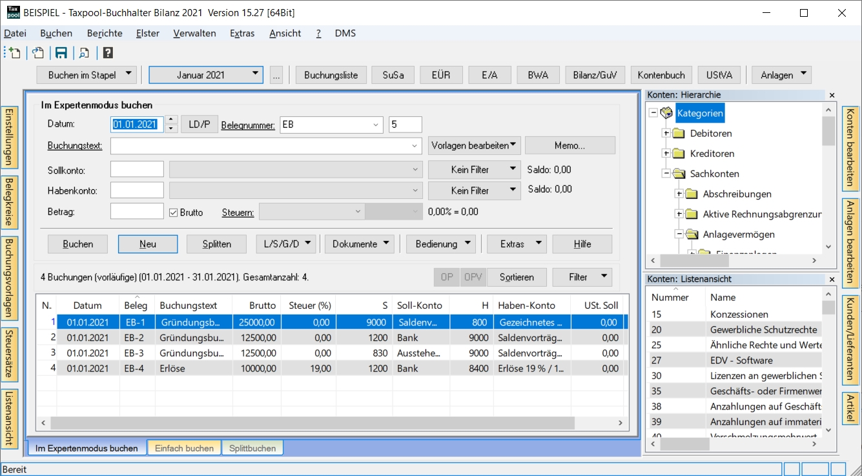Viewport: 862px width, 476px height.
Task: Close the Konten: Hierarchie panel
Action: 832,95
